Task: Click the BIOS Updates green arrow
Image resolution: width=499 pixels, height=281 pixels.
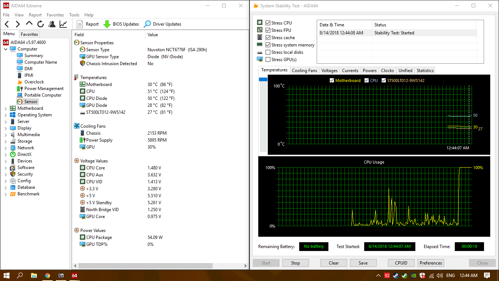Action: [107, 24]
